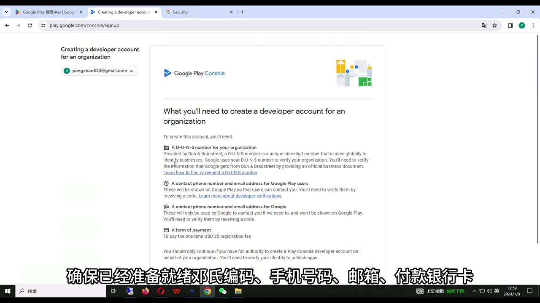This screenshot has width=540, height=303.
Task: Close the Security tab
Action: [x=231, y=12]
